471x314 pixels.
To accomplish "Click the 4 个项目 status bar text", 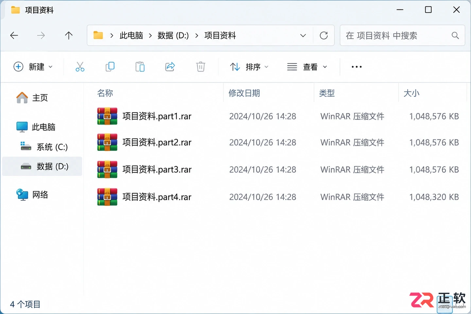I will pos(25,305).
